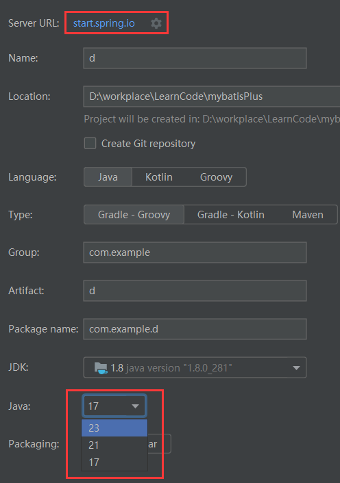Switch language to Kotlin

(x=159, y=177)
